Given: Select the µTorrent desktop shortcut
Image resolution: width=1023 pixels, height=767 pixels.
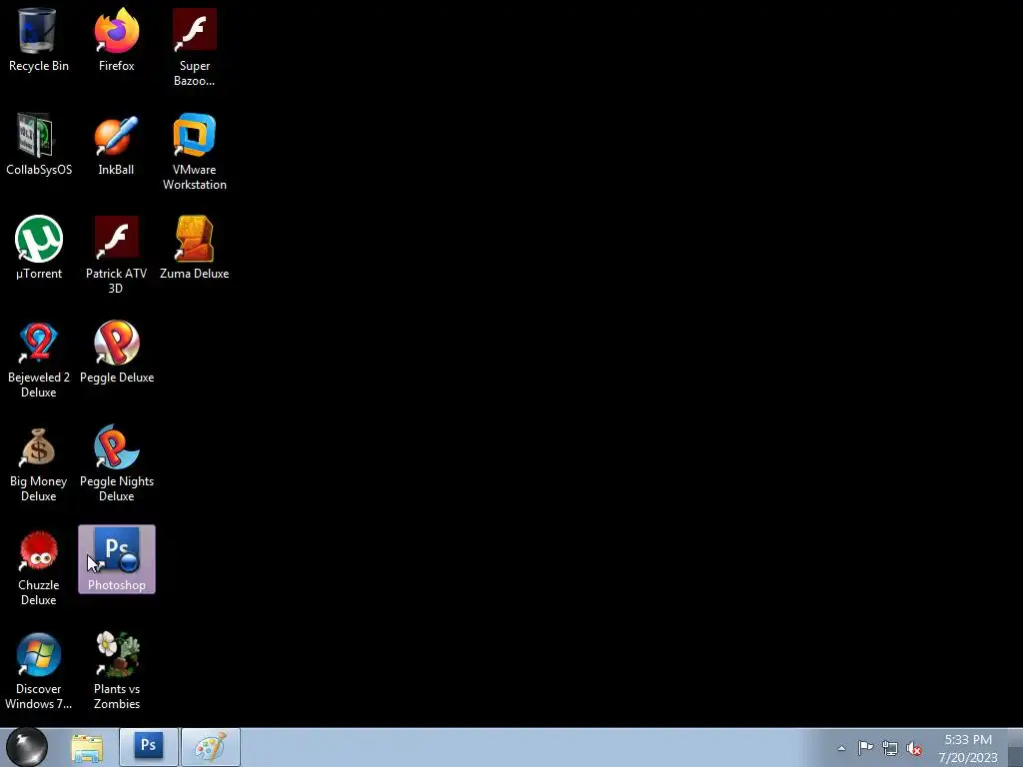Looking at the screenshot, I should pos(39,248).
